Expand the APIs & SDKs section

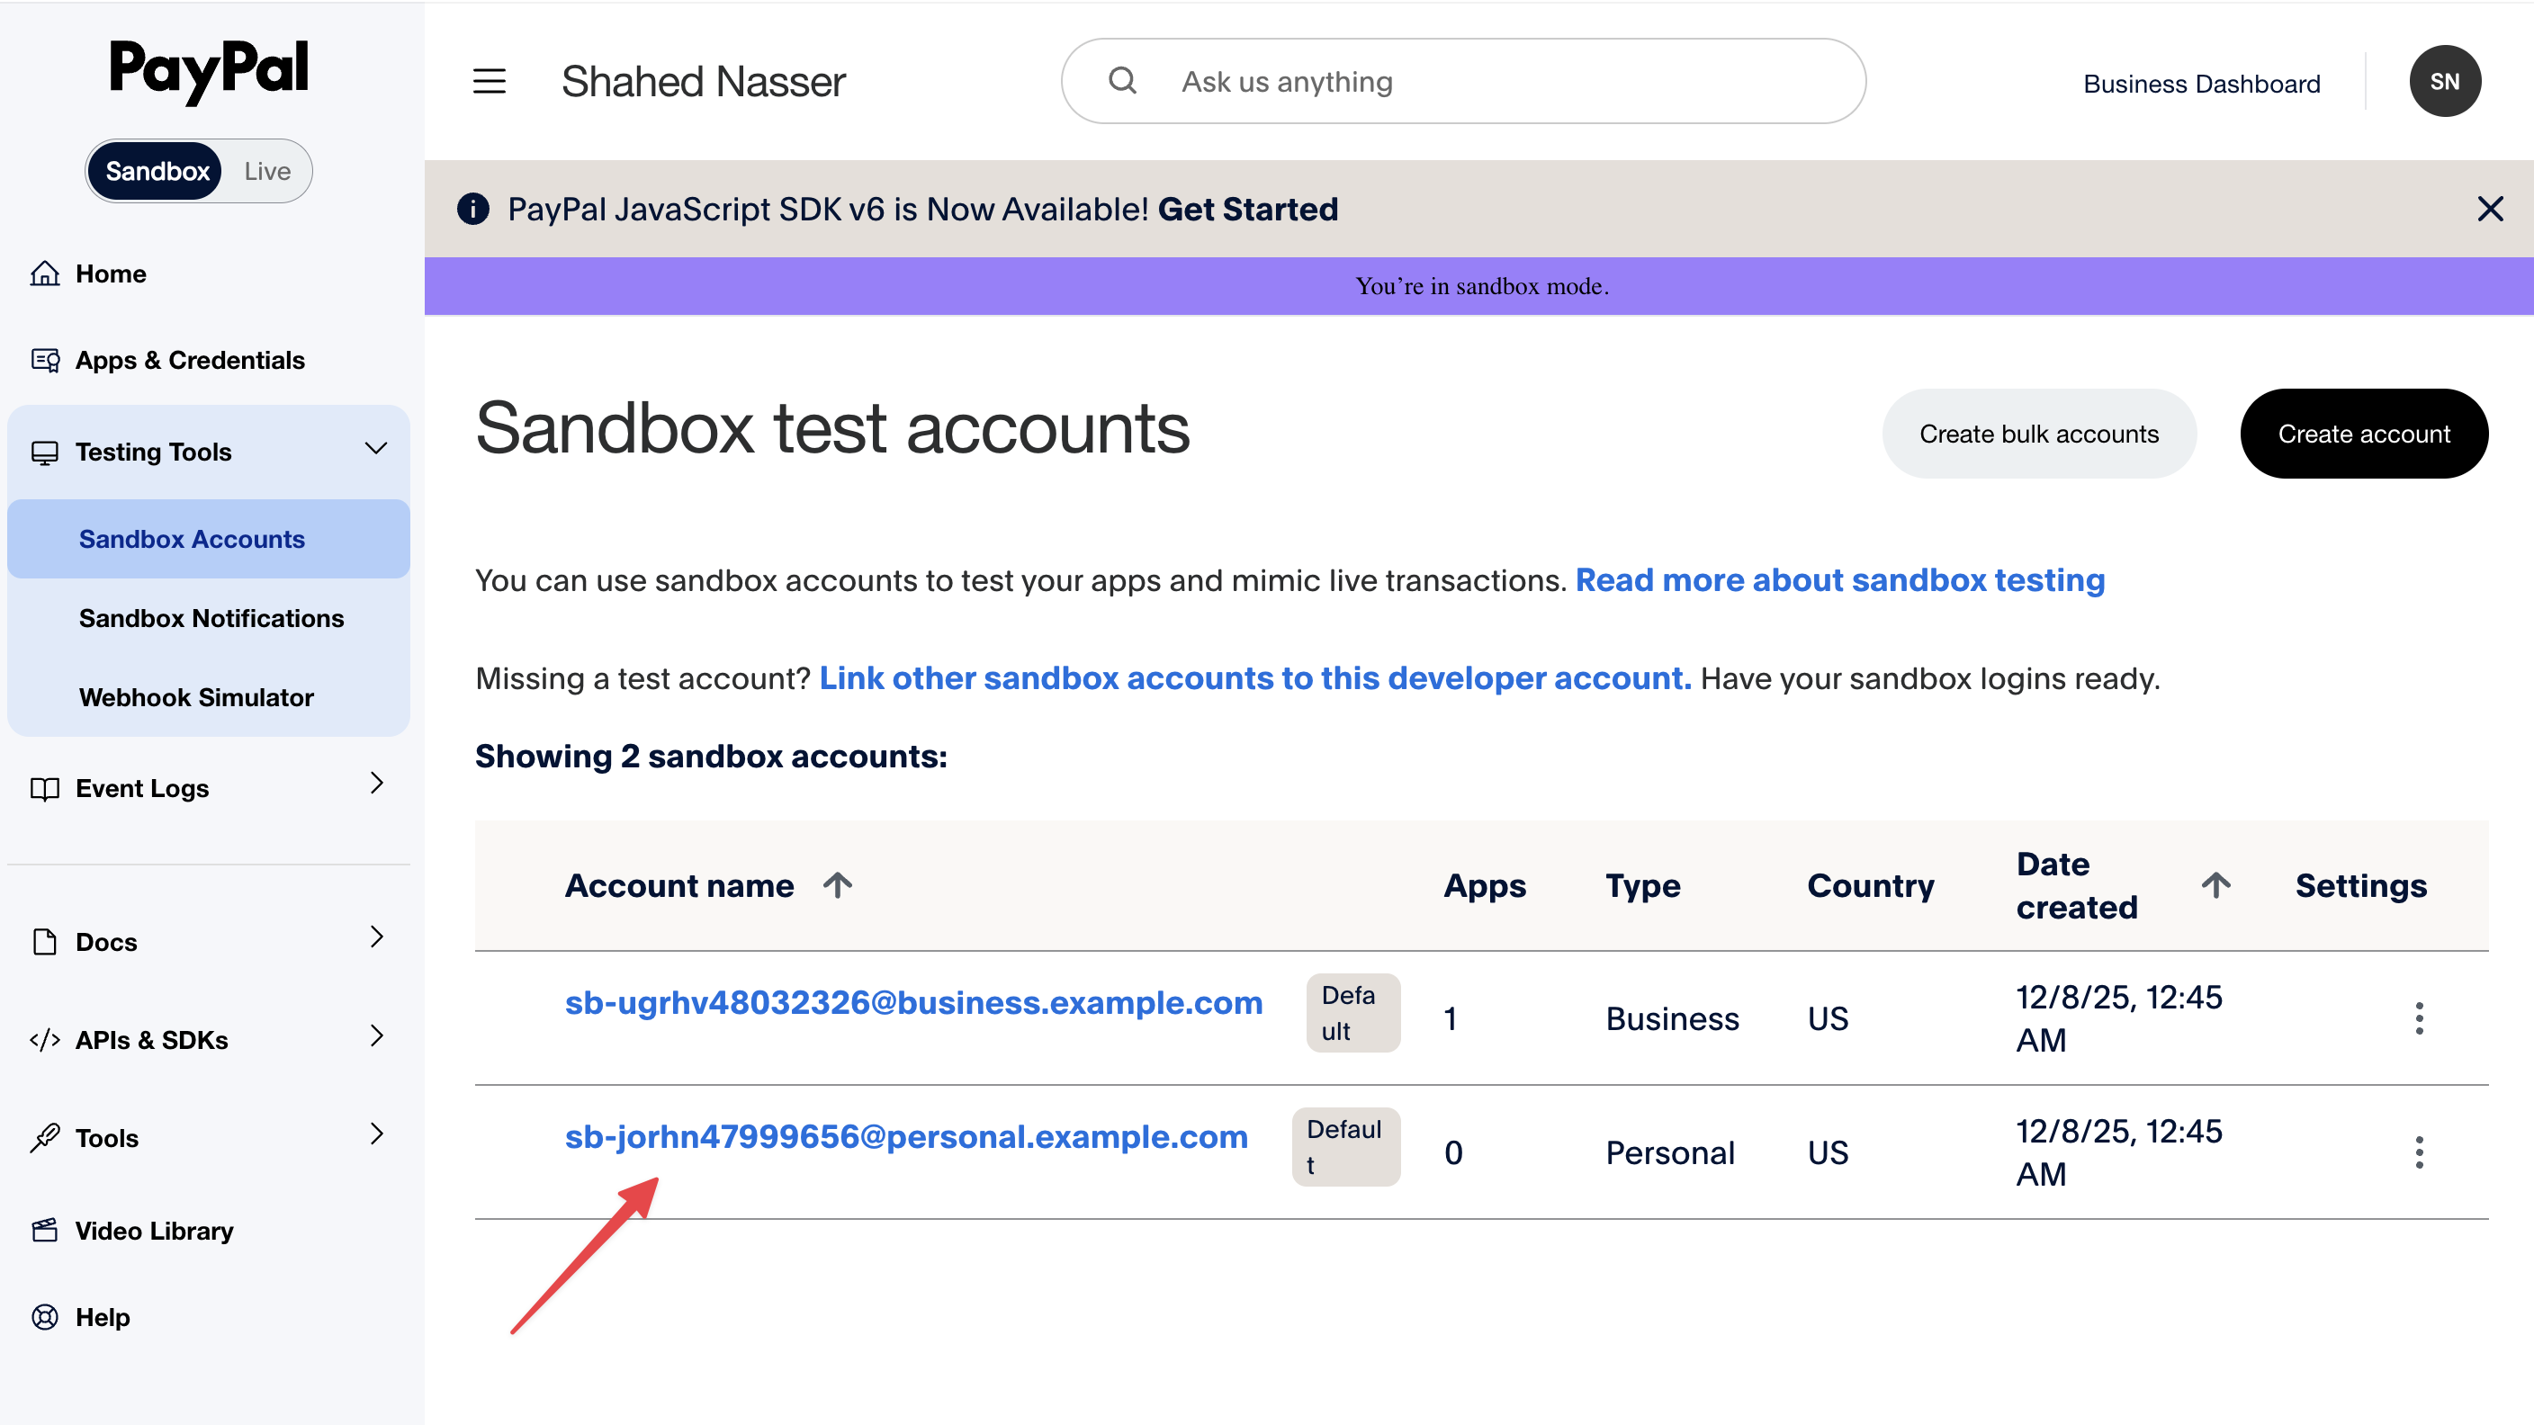point(377,1037)
